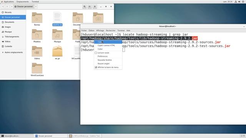Screen dimensions: 246x138
Task: Select the wc.jar archive icon
Action: (x=57, y=51)
